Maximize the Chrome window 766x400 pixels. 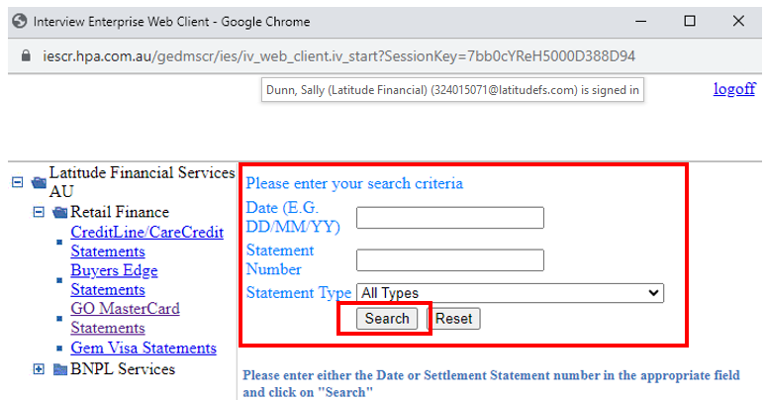point(690,21)
